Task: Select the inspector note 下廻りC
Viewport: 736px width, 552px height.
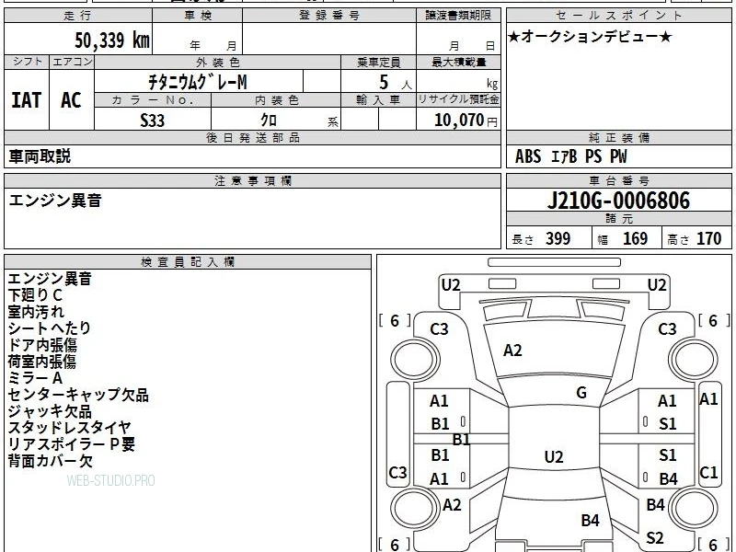Action: 35,294
